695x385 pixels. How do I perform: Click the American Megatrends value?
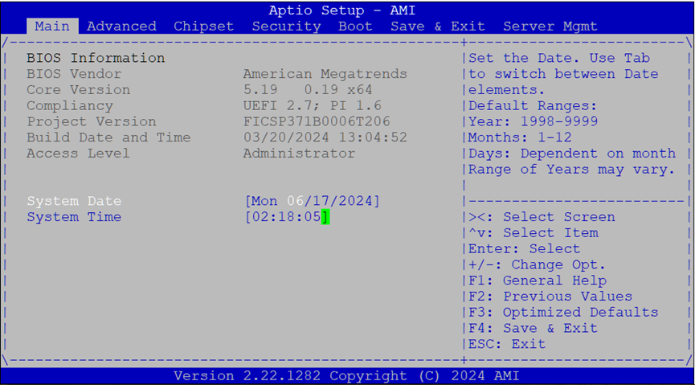pos(325,74)
